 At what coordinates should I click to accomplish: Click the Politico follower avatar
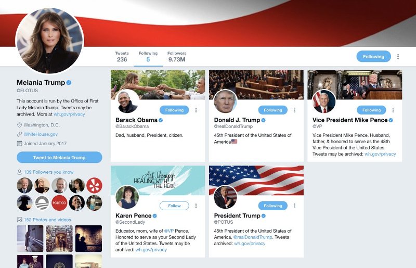[x=59, y=202]
